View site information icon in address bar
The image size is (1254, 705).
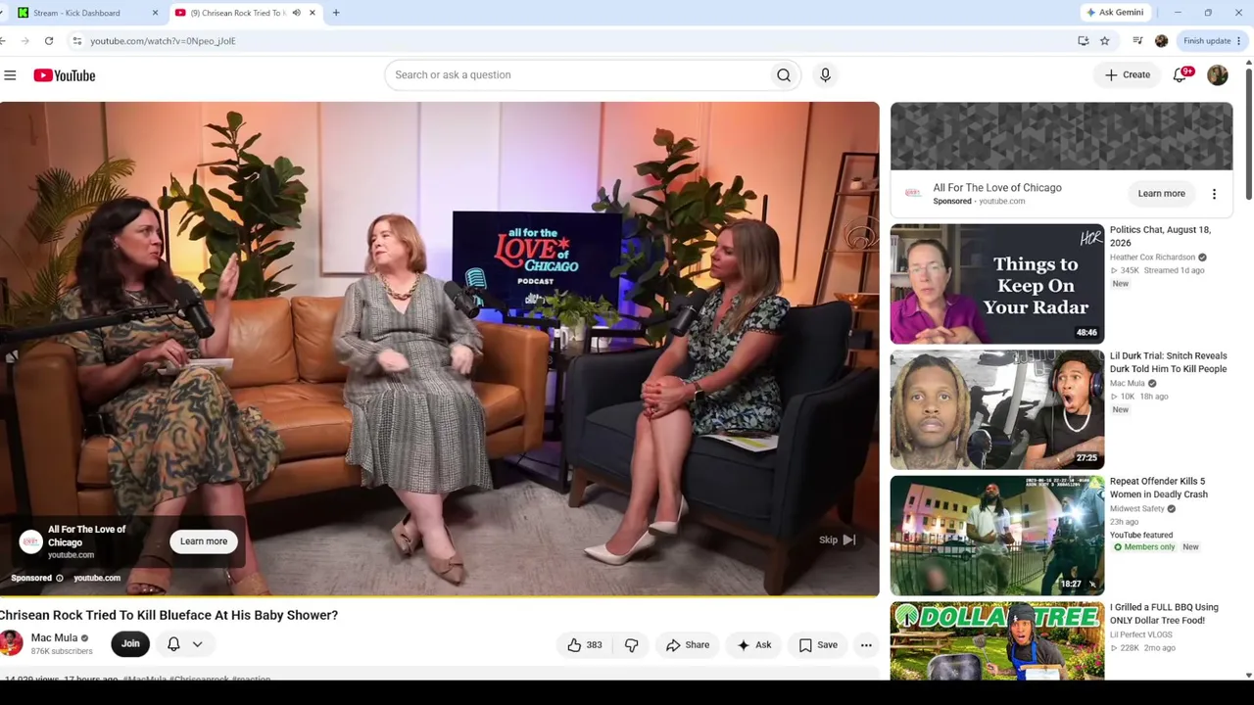(76, 41)
